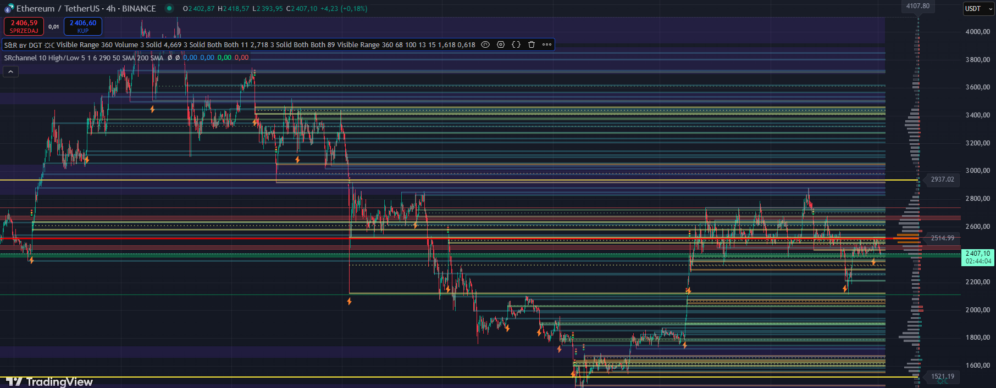This screenshot has height=388, width=996.
Task: Click the 2800,00 tick on price scale
Action: [978, 199]
